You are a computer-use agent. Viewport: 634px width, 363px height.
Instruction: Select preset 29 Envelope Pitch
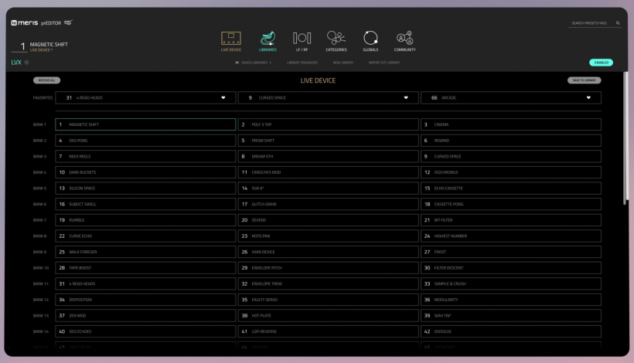coord(329,268)
